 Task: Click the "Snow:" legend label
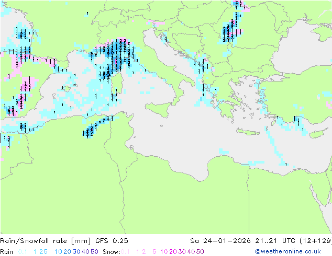pos(112,252)
